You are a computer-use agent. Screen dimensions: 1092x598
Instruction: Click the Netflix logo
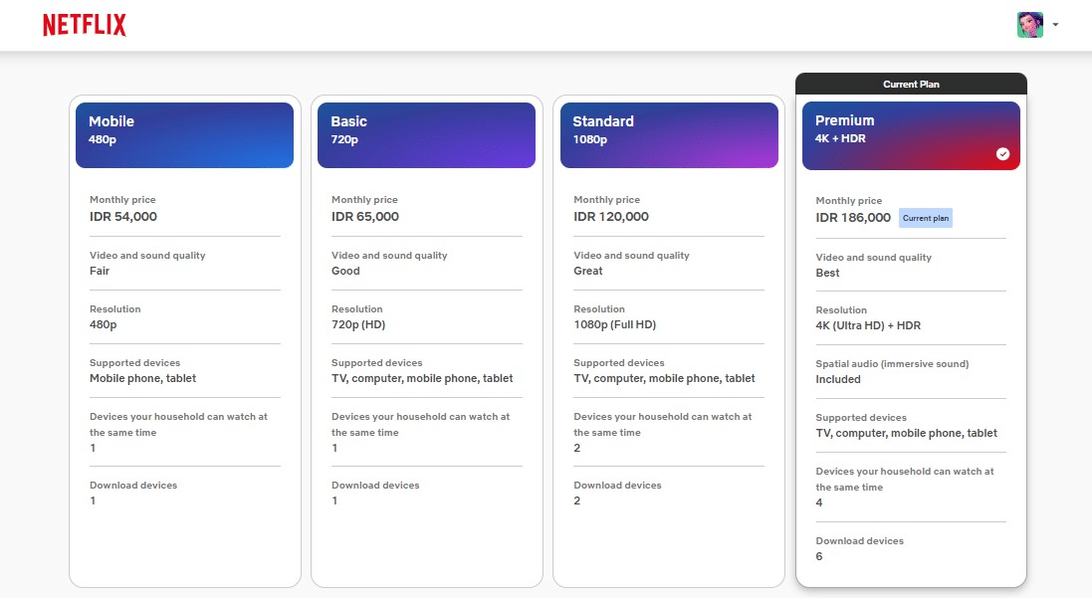[85, 26]
